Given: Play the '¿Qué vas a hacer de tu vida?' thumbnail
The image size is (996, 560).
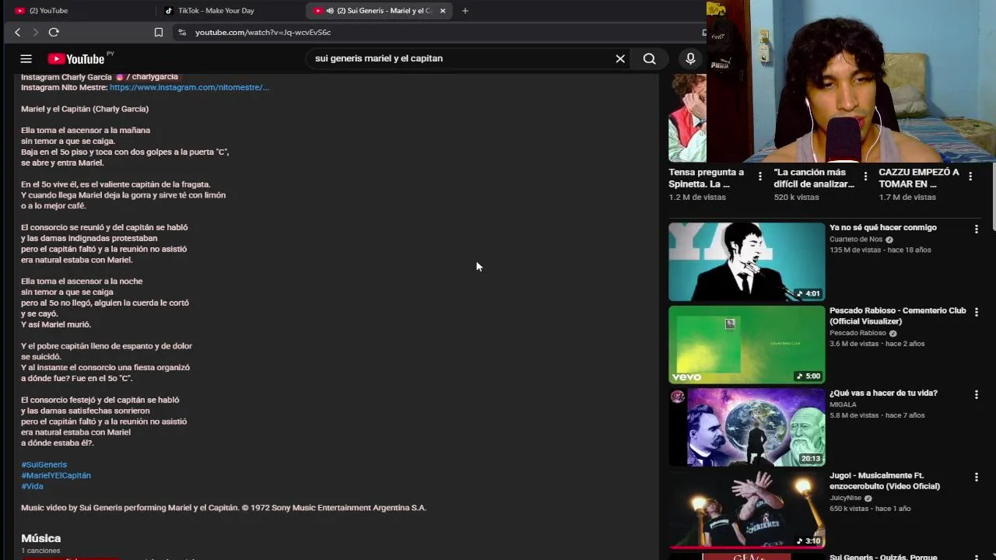Looking at the screenshot, I should (746, 427).
